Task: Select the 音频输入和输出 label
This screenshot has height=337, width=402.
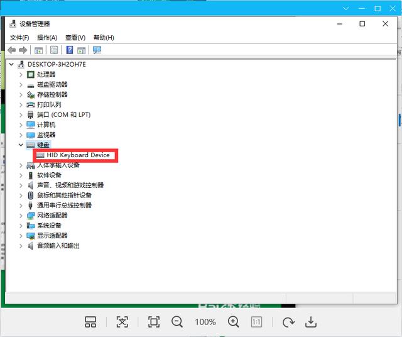Action: 58,246
